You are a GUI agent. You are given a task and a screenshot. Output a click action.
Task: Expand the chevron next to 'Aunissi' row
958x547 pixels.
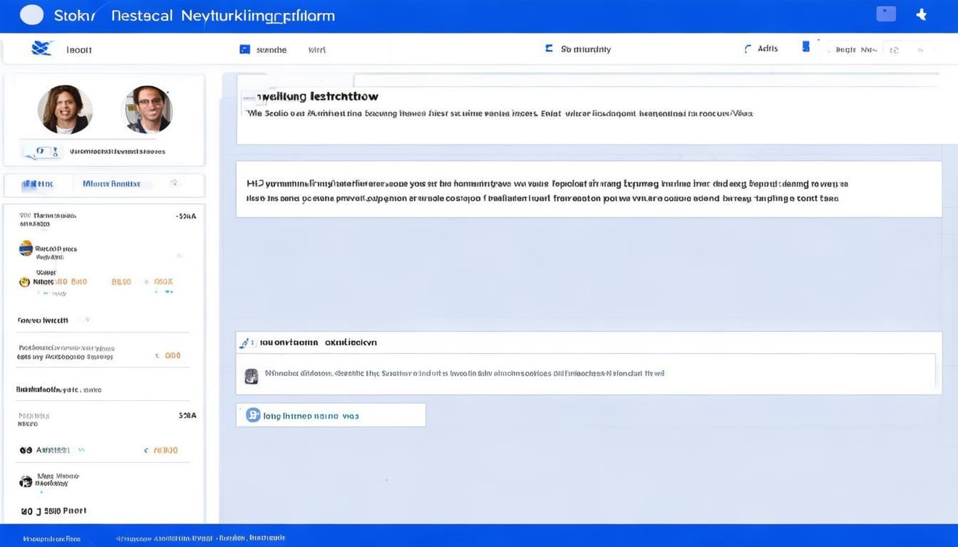[x=81, y=450]
